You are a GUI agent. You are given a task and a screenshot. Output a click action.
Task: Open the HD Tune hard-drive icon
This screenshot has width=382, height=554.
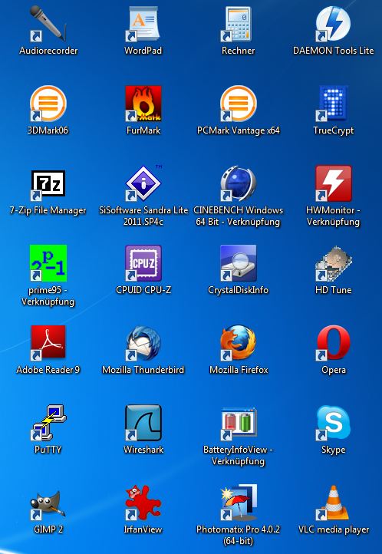(333, 263)
